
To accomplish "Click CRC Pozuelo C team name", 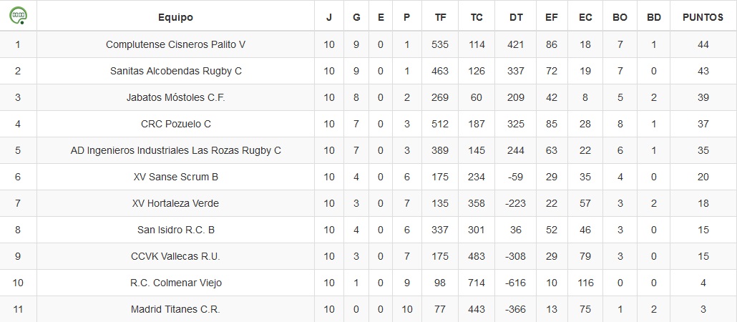I will tap(175, 124).
